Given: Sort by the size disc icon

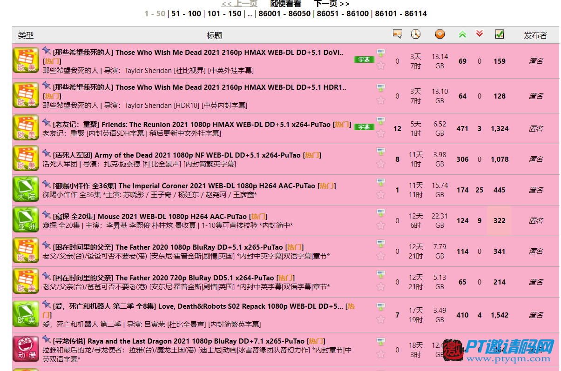Looking at the screenshot, I should [439, 34].
